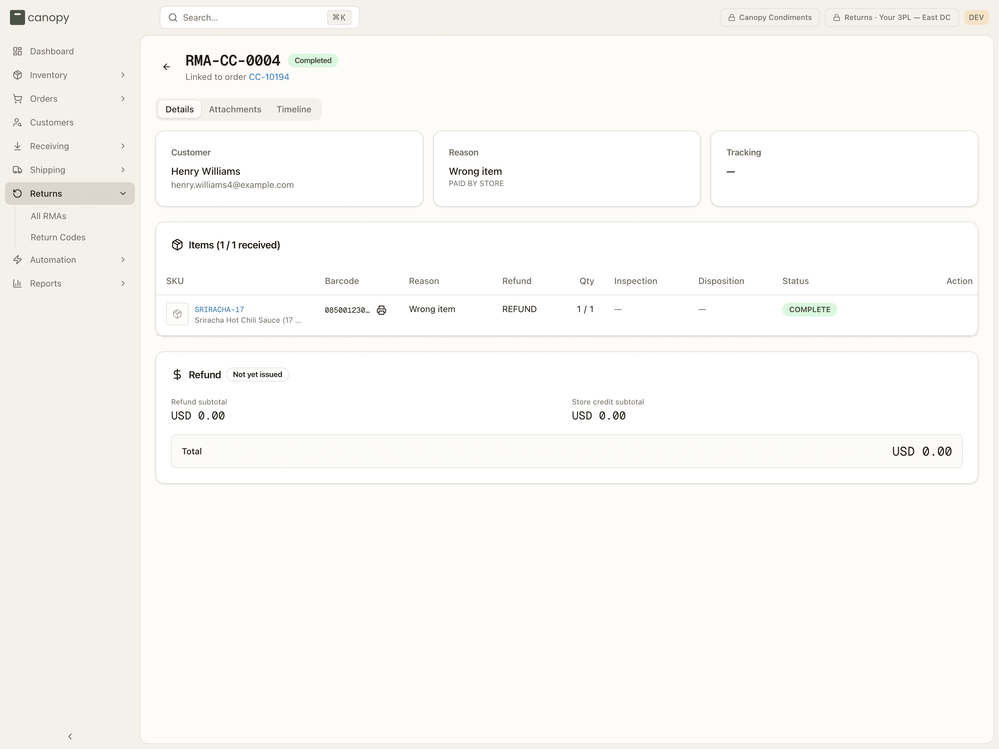Click the SRIRACHA-17 product thumbnail
Viewport: 999px width, 749px height.
[177, 314]
